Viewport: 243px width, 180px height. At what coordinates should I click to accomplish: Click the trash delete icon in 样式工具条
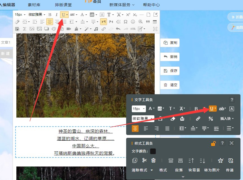pyautogui.click(x=154, y=160)
